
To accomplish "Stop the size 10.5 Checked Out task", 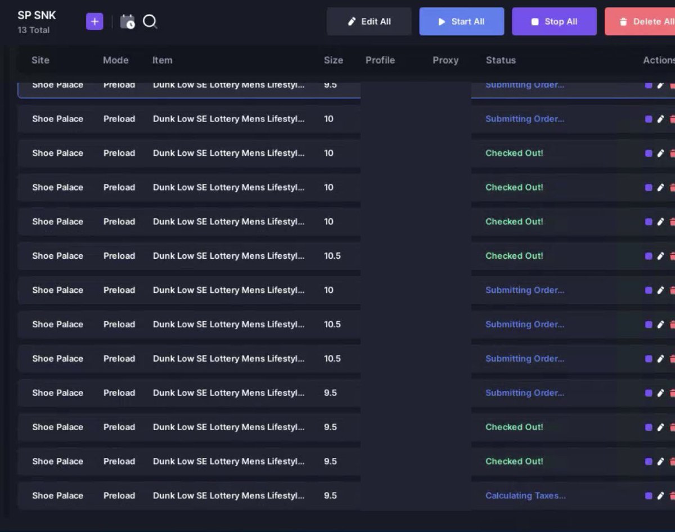I will click(649, 256).
